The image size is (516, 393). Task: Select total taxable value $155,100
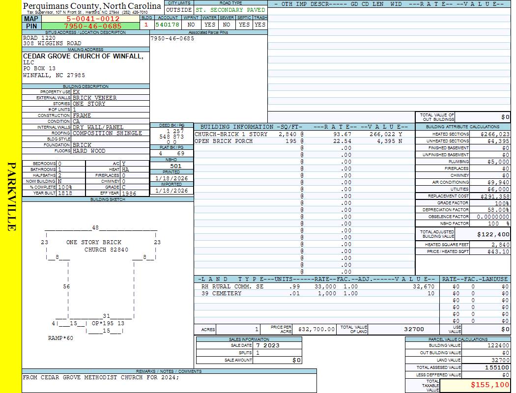point(489,385)
